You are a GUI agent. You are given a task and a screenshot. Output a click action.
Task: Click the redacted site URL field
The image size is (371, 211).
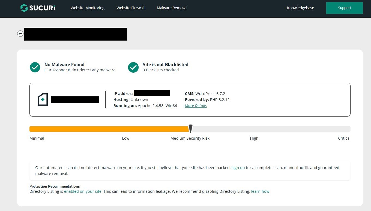(x=75, y=34)
